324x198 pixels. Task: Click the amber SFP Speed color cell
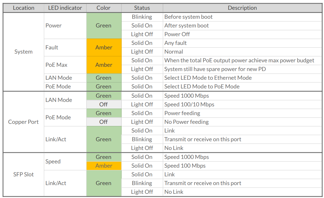click(x=104, y=166)
